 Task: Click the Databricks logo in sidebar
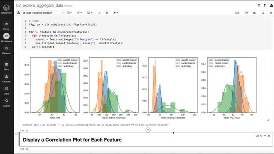coord(6,9)
